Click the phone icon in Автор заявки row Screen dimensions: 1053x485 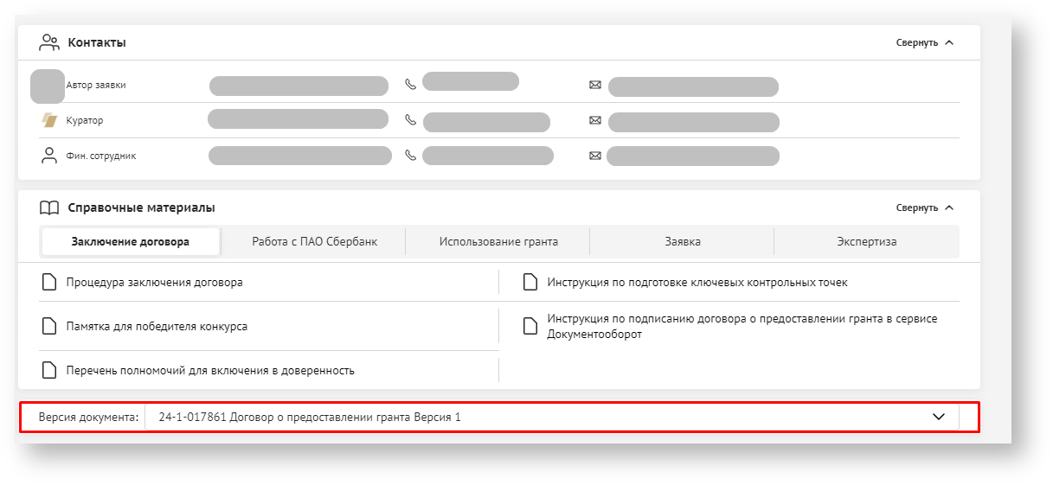pyautogui.click(x=410, y=85)
